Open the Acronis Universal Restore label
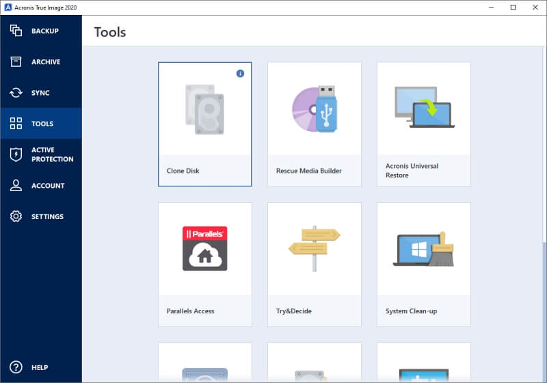 pos(412,170)
